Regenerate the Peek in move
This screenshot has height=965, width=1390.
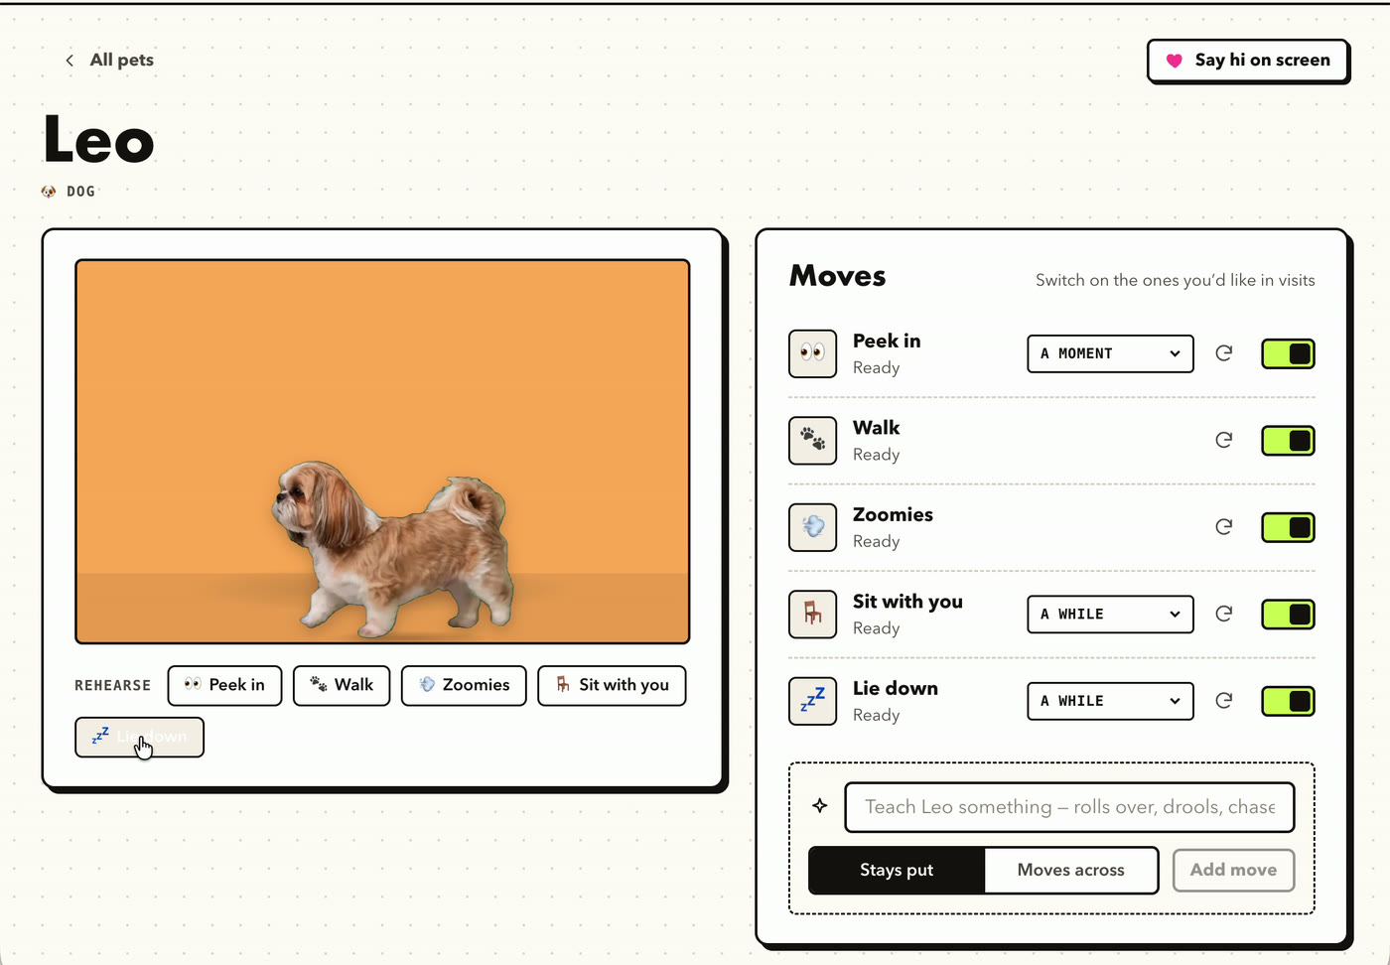pyautogui.click(x=1224, y=353)
